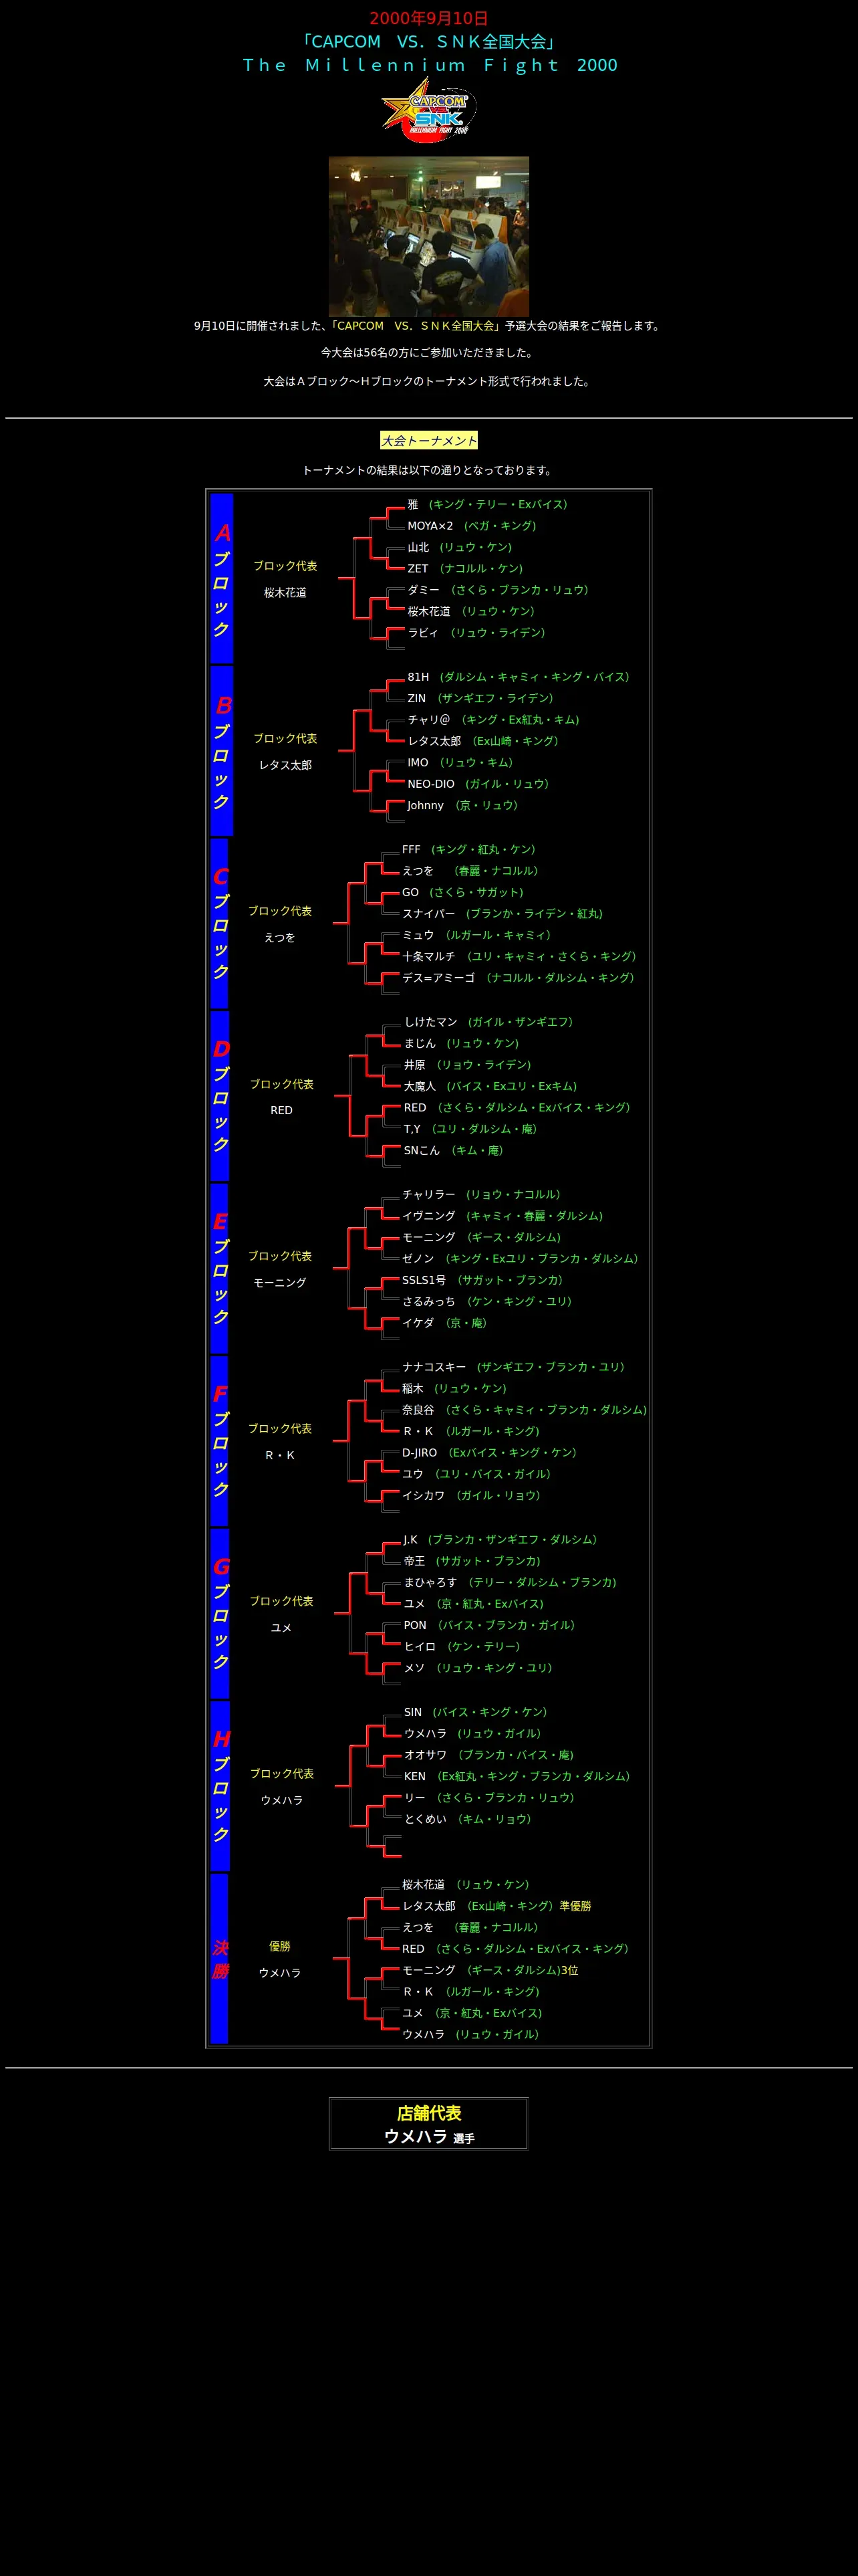Select player 帝王 in block G
858x2576 pixels.
pos(414,1561)
